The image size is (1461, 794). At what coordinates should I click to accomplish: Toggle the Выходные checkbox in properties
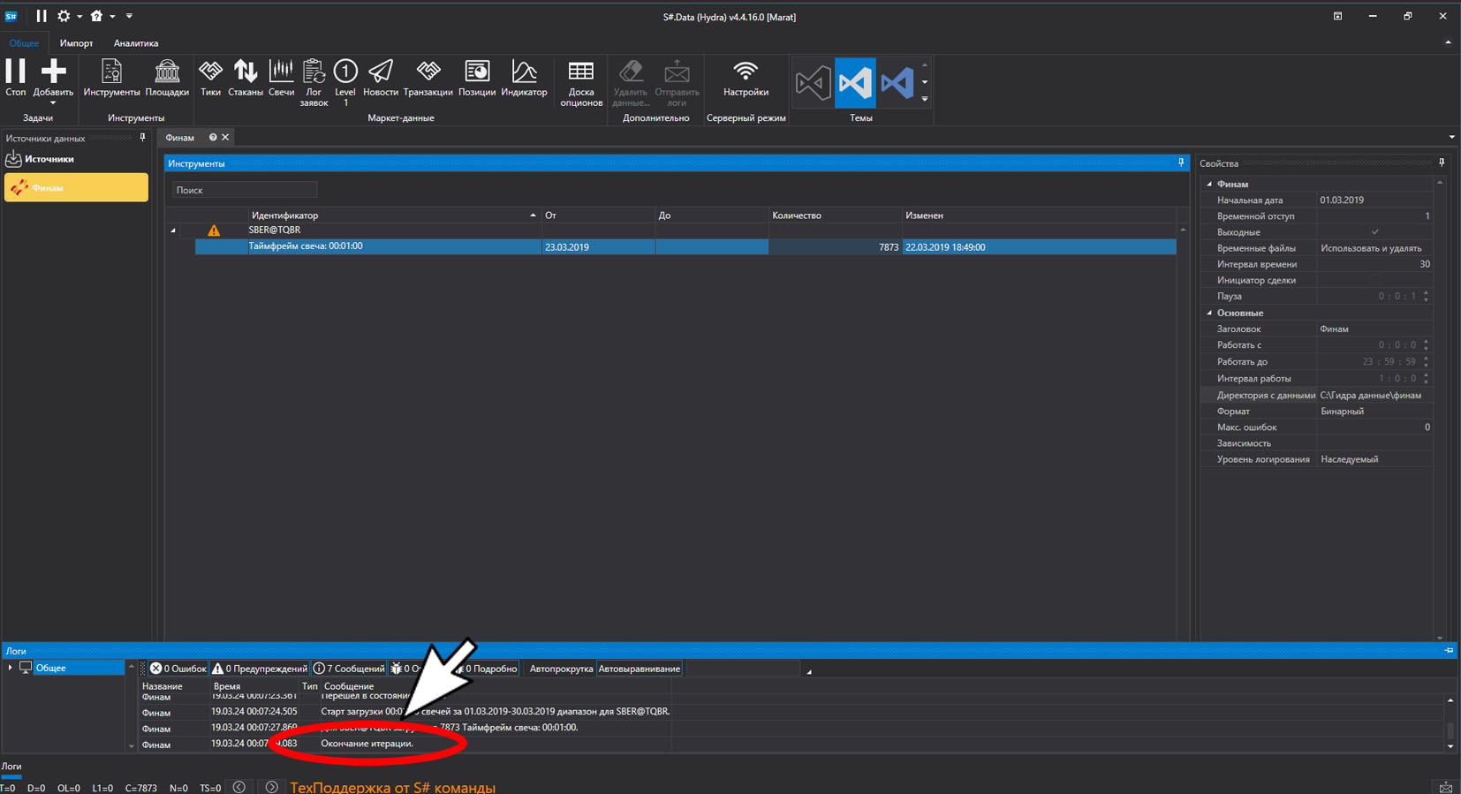click(1374, 232)
